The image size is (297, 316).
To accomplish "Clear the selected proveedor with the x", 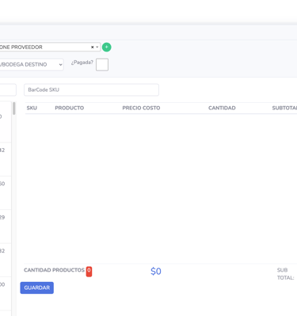I will [93, 47].
